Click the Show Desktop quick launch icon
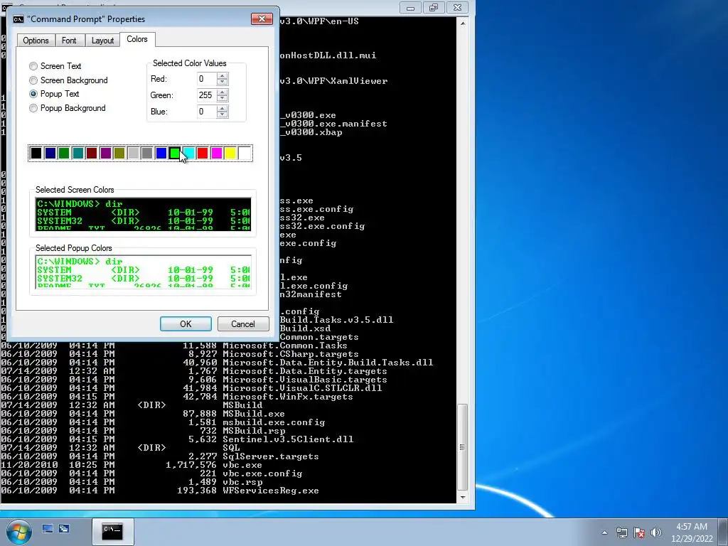 pyautogui.click(x=48, y=528)
